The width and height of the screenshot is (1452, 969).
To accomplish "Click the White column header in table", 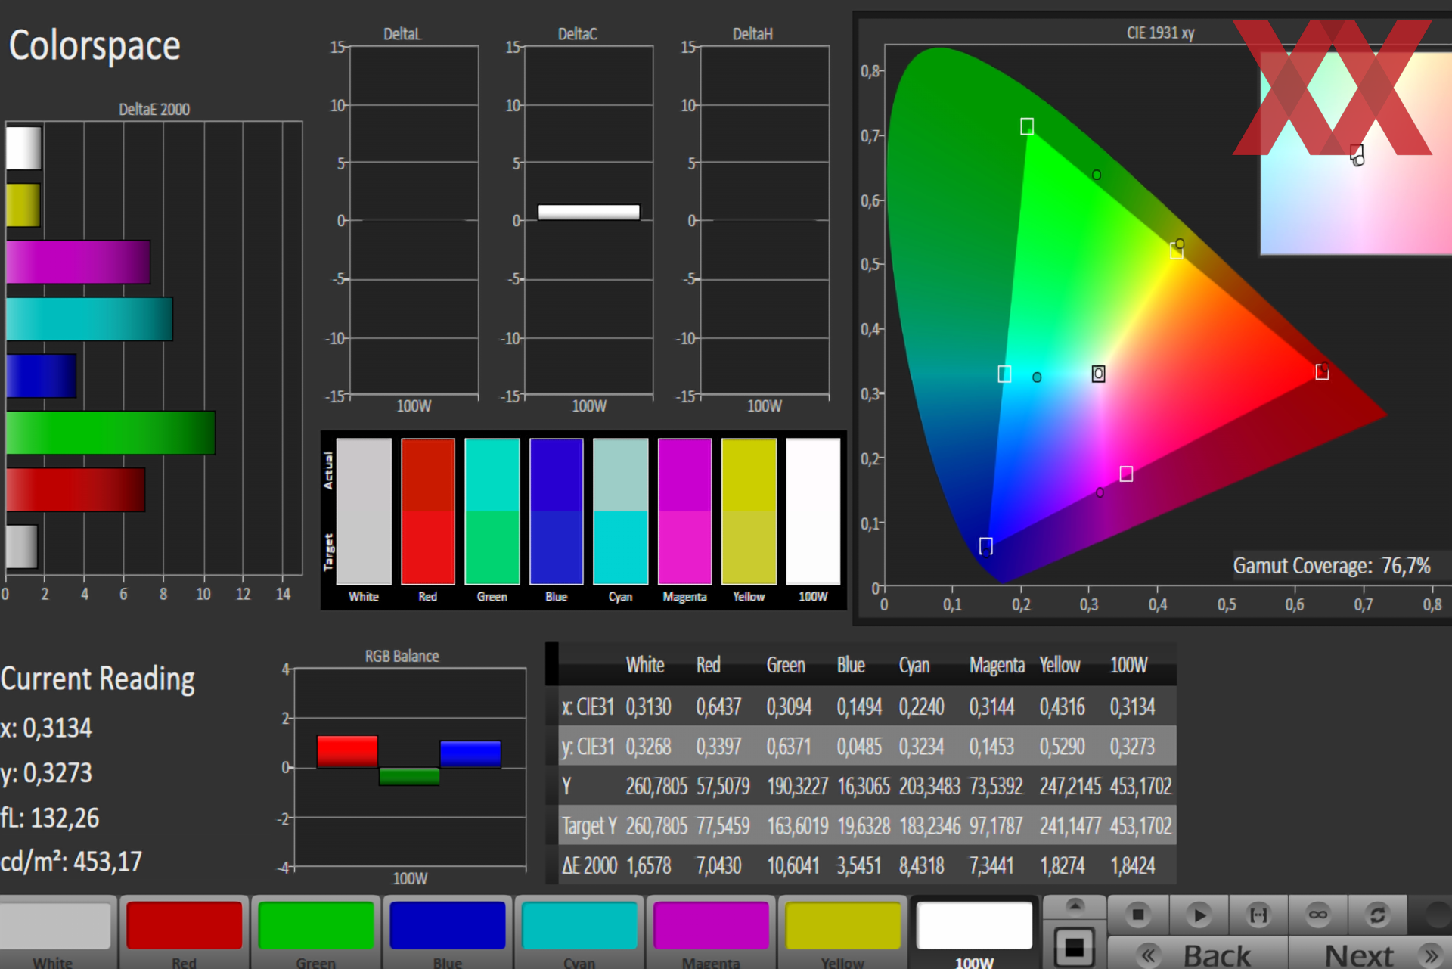I will pos(645,665).
